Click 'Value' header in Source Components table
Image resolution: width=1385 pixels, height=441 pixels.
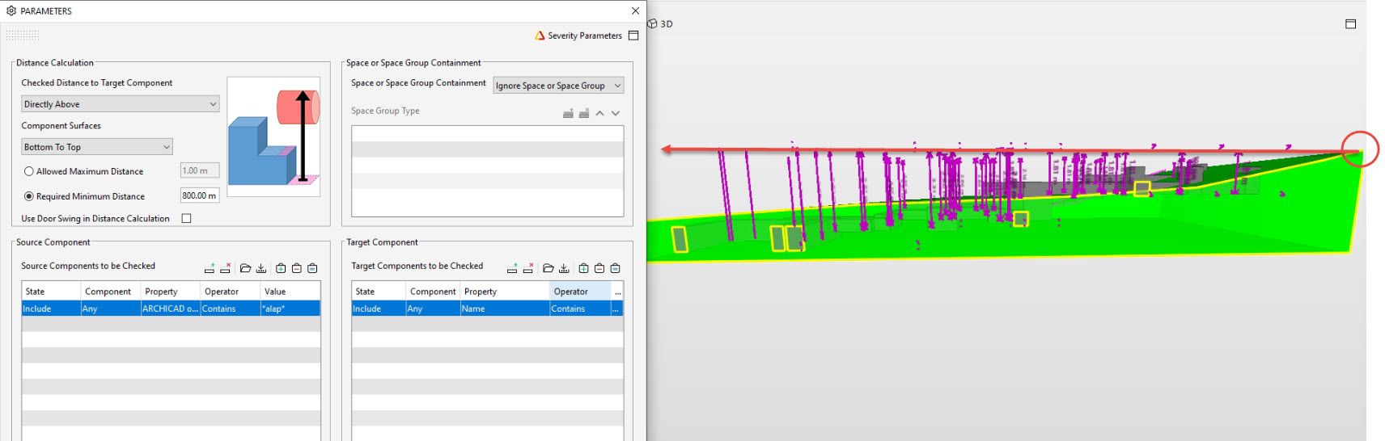[290, 292]
